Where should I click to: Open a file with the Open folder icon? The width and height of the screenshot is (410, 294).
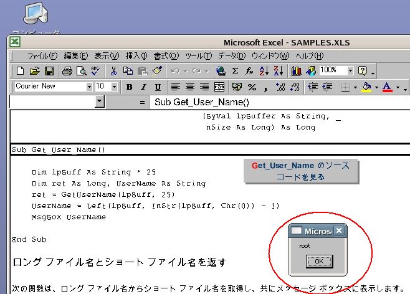34,71
